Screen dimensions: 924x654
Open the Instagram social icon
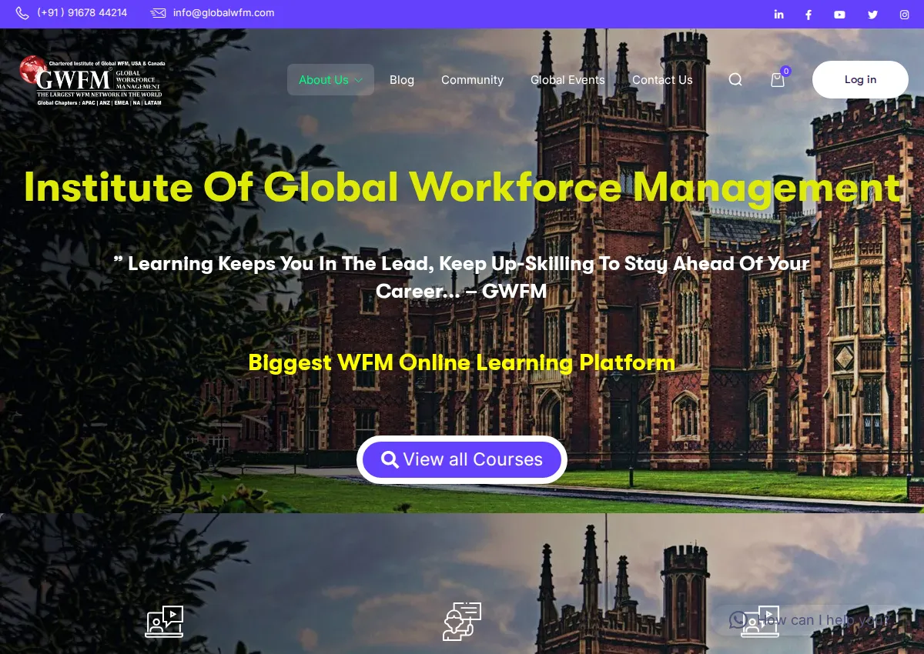(905, 15)
